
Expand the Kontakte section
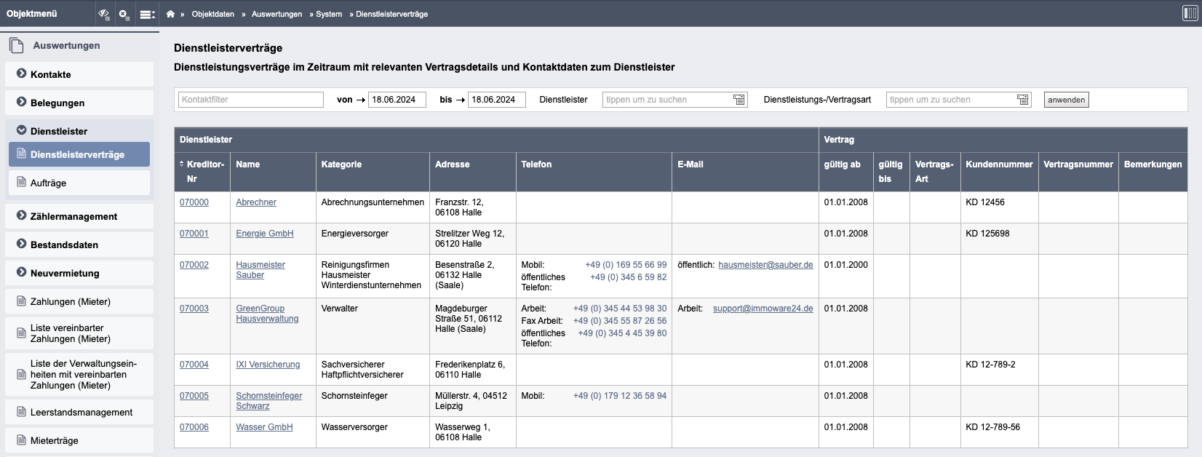79,74
